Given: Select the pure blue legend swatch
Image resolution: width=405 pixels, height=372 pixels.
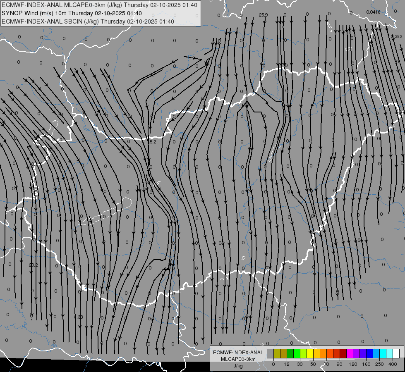Looking at the screenshot, I should (370, 353).
